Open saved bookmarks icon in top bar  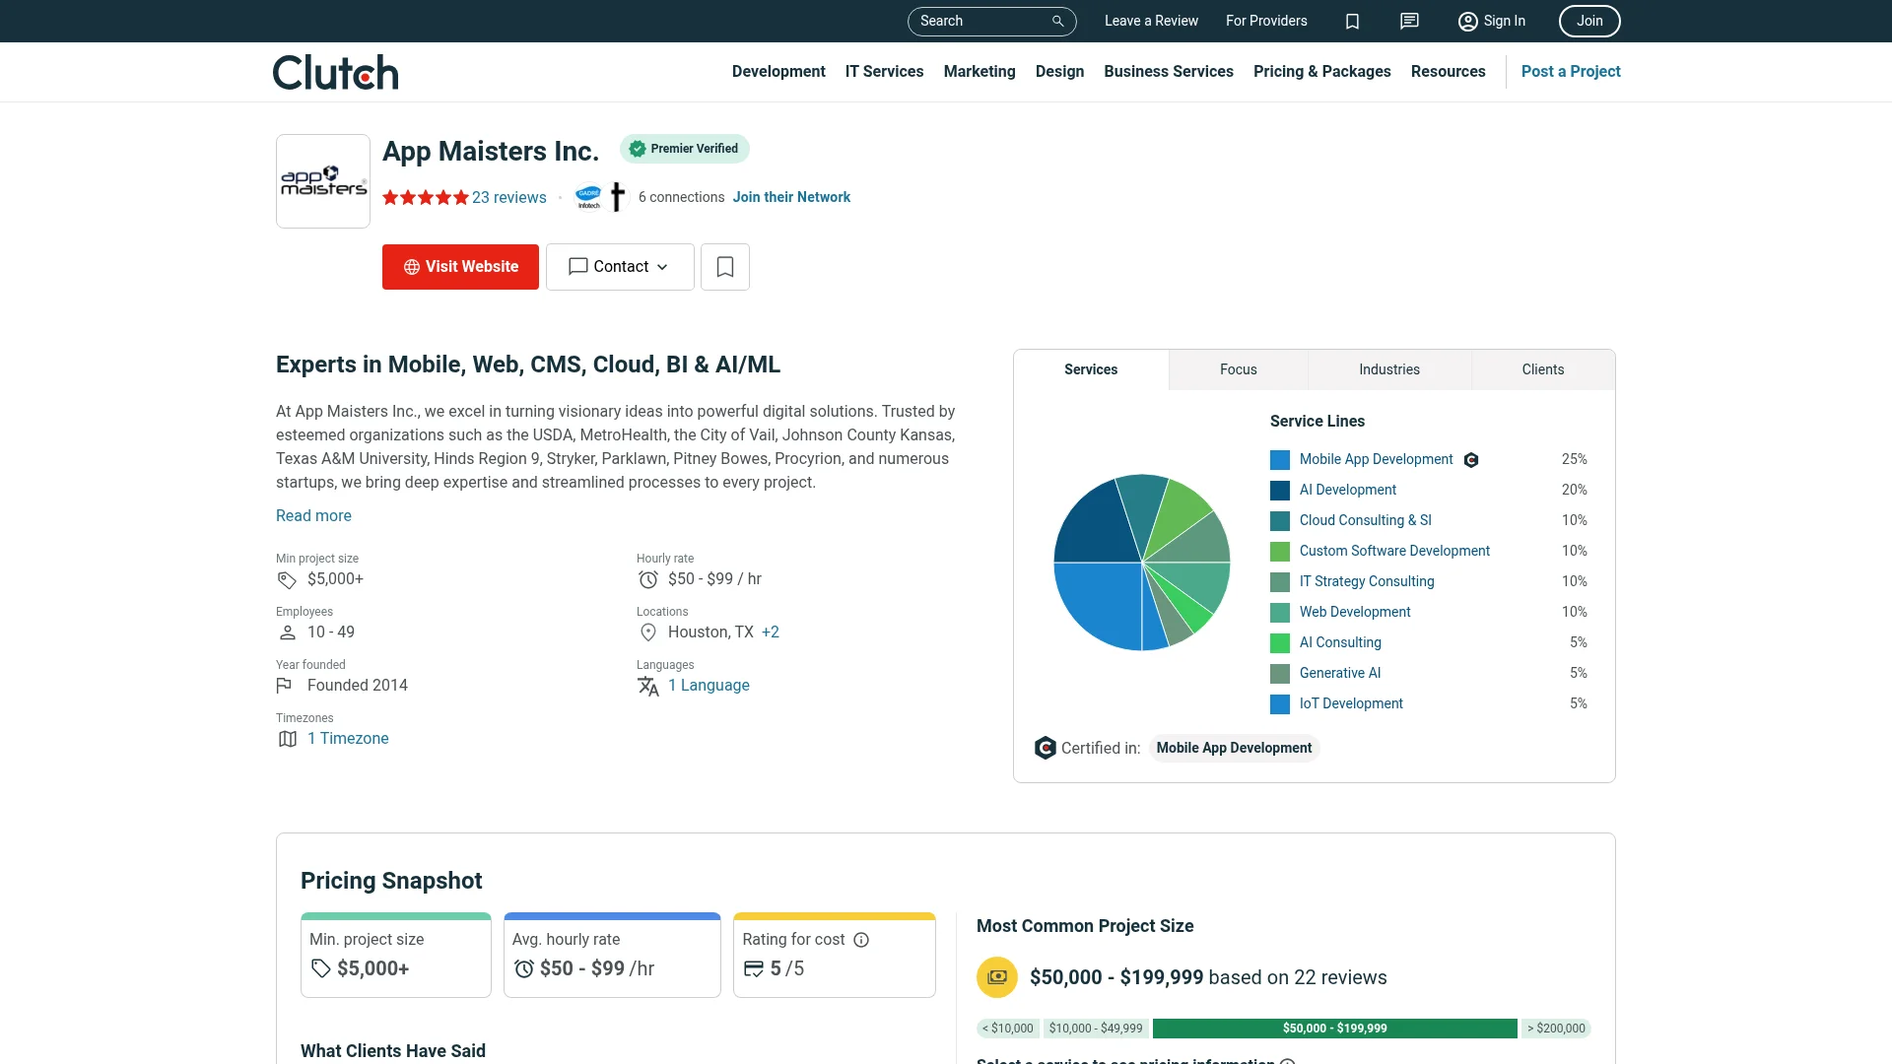(1352, 21)
